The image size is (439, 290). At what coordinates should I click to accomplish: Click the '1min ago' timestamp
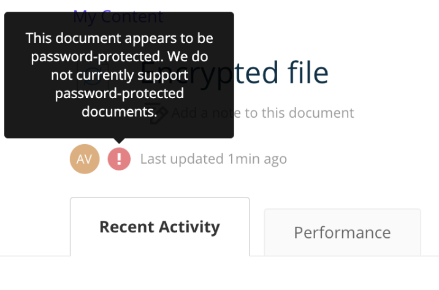click(x=258, y=159)
